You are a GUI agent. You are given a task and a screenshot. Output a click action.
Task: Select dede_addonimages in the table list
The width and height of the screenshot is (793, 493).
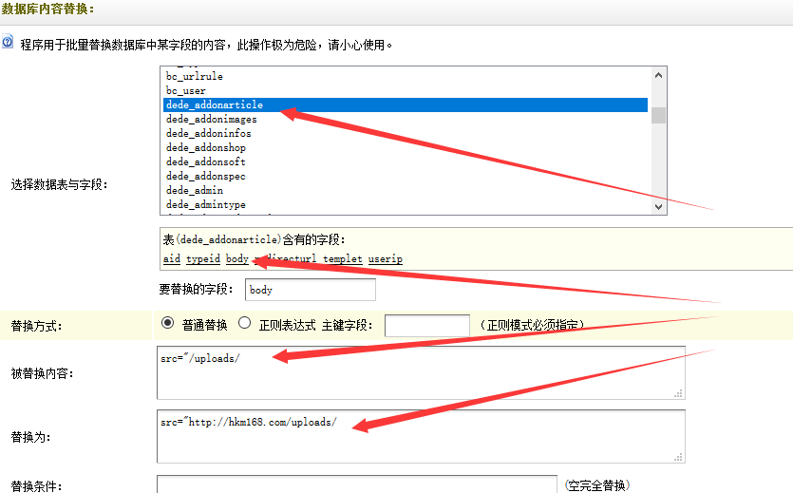pyautogui.click(x=406, y=119)
